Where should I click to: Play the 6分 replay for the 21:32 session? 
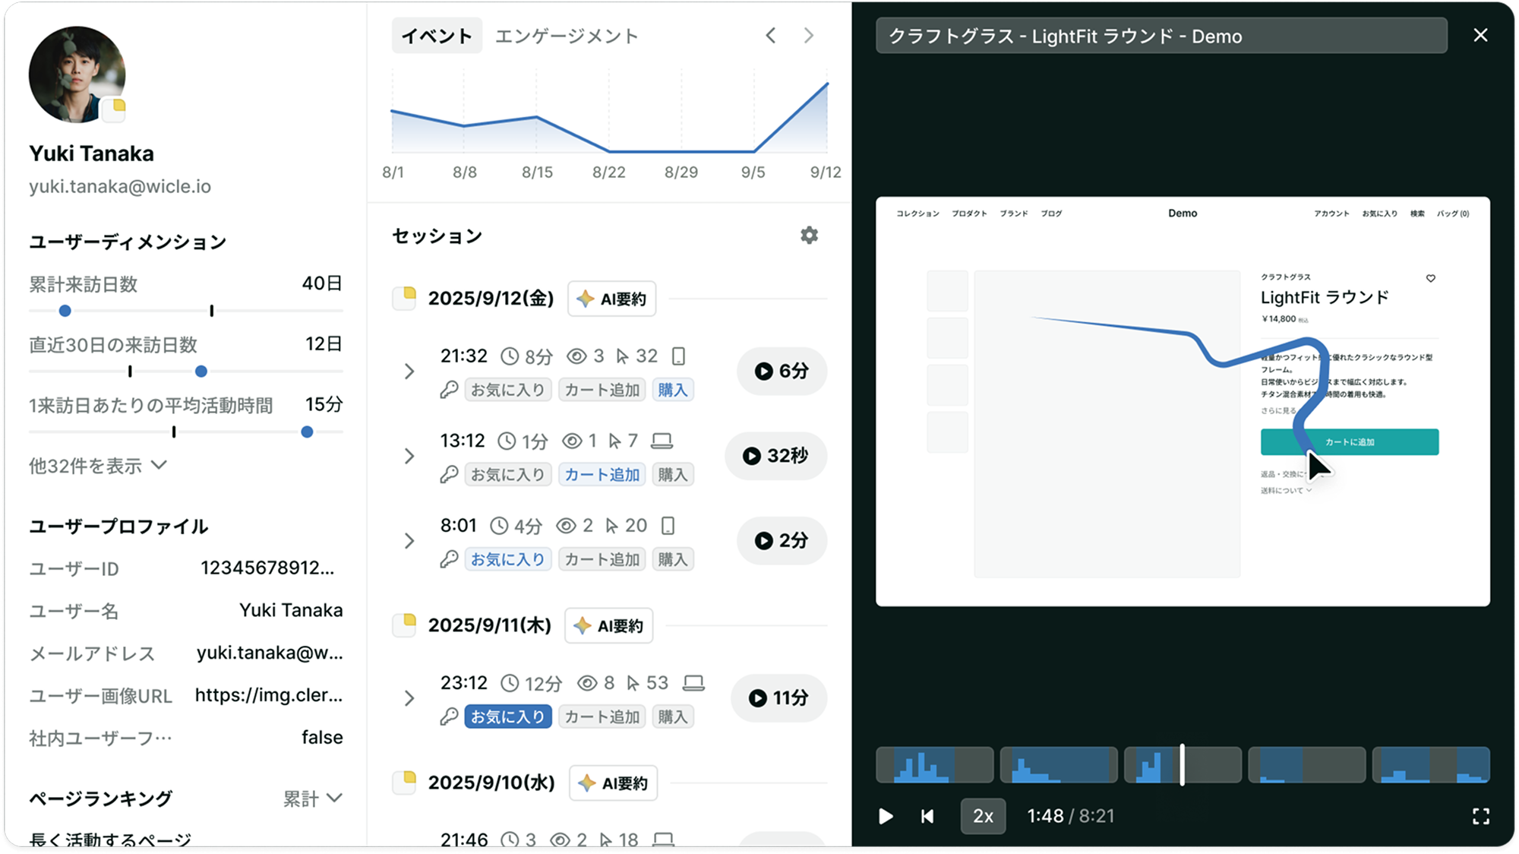pos(780,372)
